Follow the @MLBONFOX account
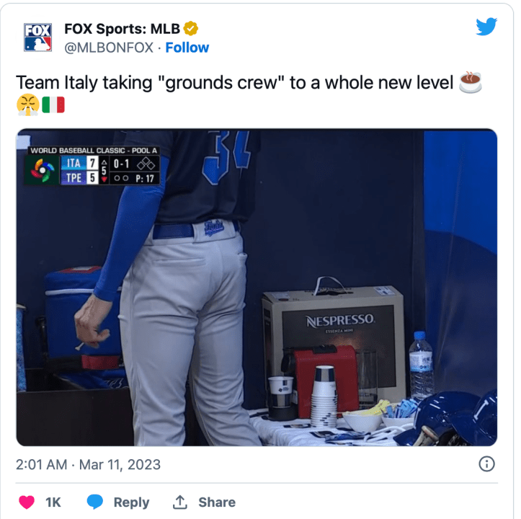 pos(187,48)
